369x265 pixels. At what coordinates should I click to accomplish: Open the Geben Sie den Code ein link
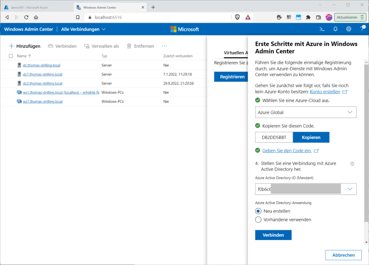286,151
